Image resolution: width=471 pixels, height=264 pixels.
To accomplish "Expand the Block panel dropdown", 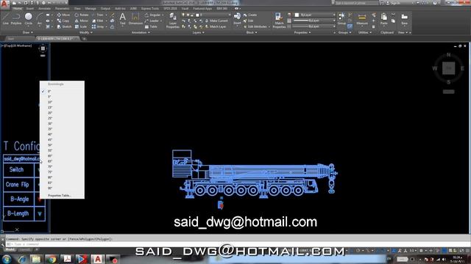I will (252, 32).
